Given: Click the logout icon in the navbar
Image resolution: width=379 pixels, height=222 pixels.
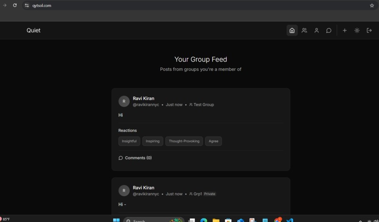Looking at the screenshot, I should point(369,31).
